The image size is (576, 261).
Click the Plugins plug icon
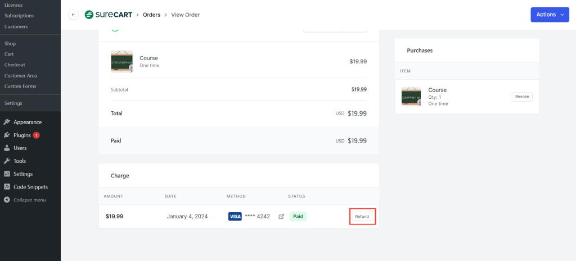pos(7,135)
